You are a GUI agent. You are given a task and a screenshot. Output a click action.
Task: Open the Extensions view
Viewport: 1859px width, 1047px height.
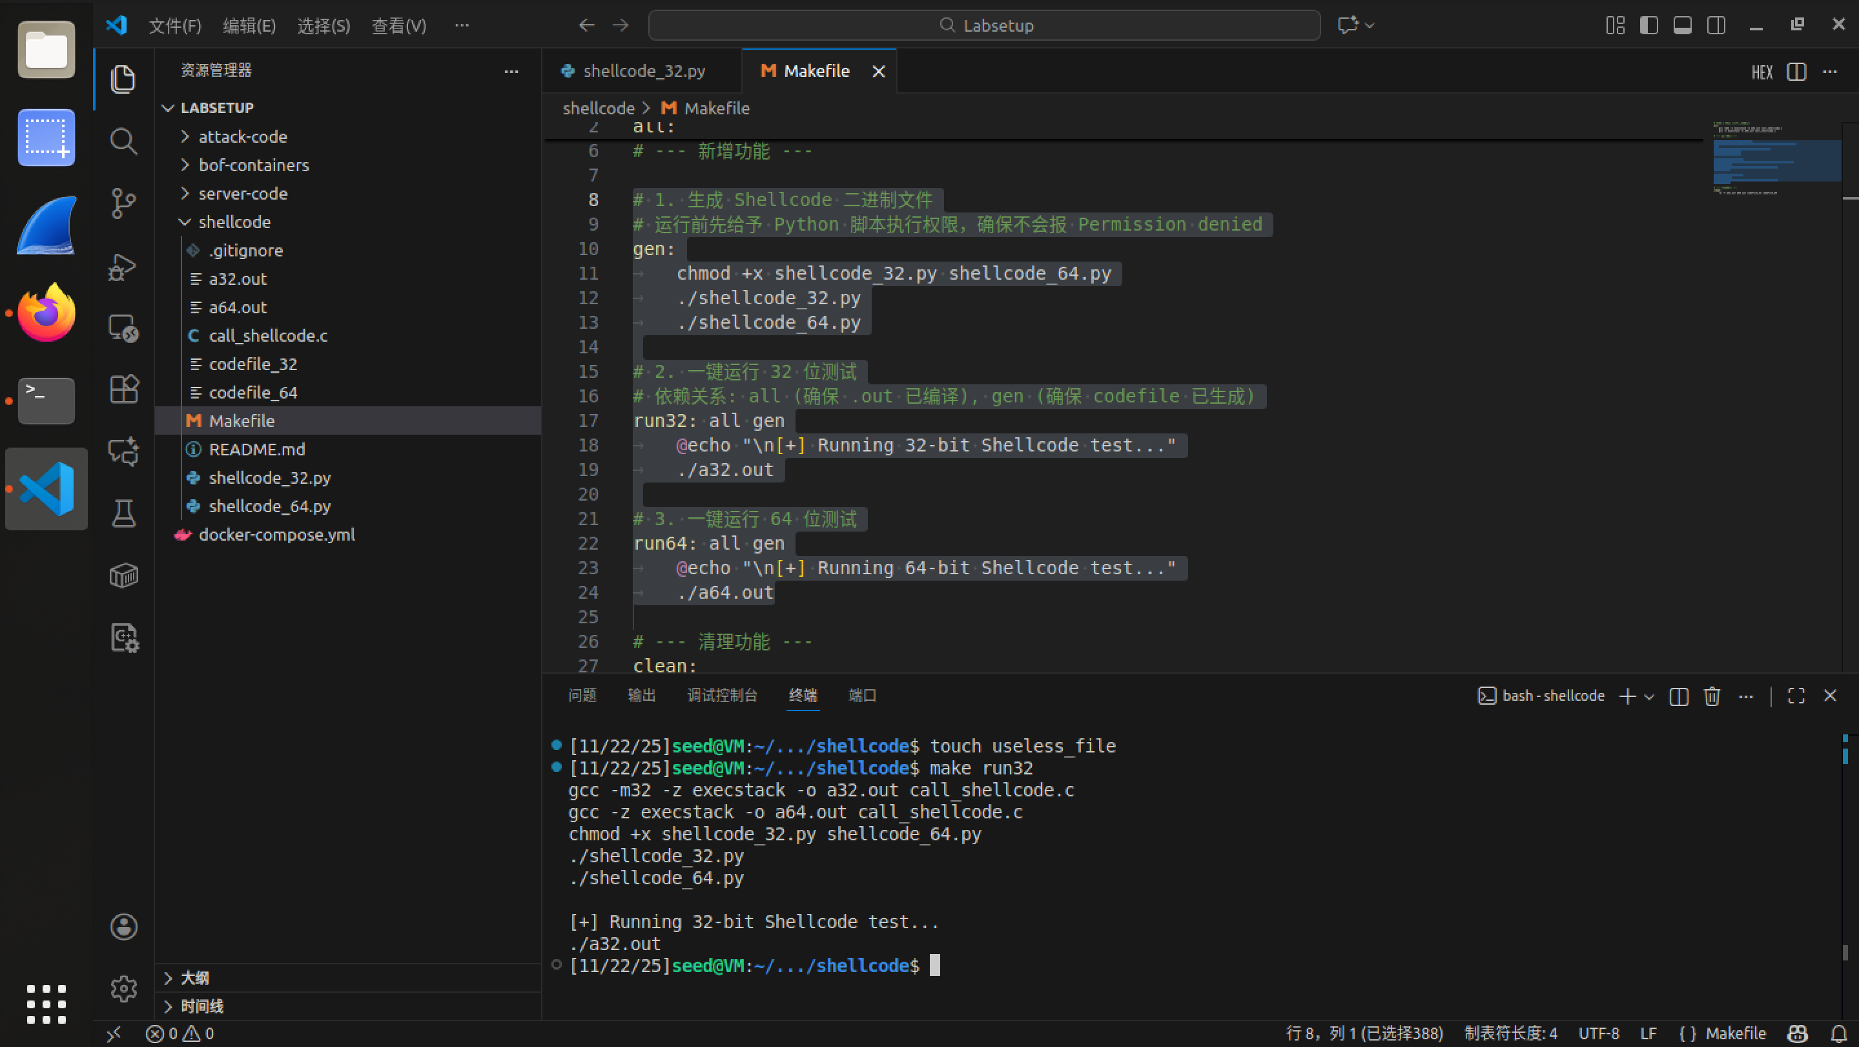(123, 390)
